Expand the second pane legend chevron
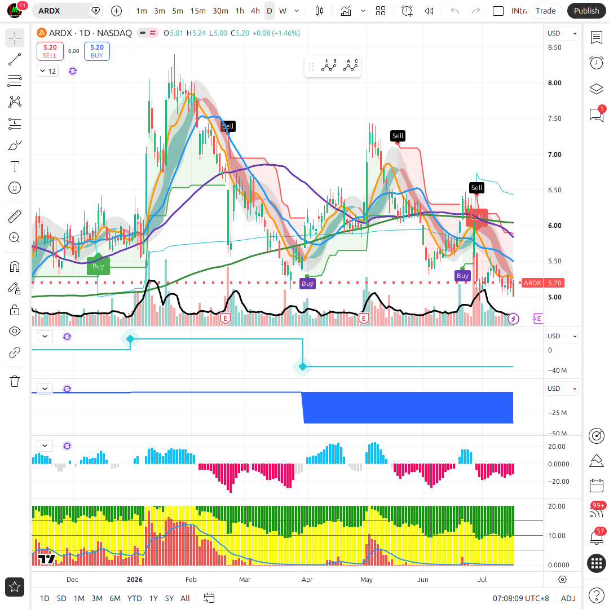The height and width of the screenshot is (609, 609). coord(45,336)
